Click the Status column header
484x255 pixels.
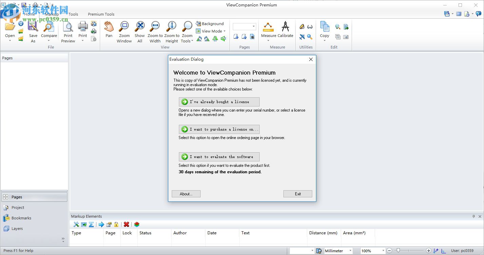point(154,233)
